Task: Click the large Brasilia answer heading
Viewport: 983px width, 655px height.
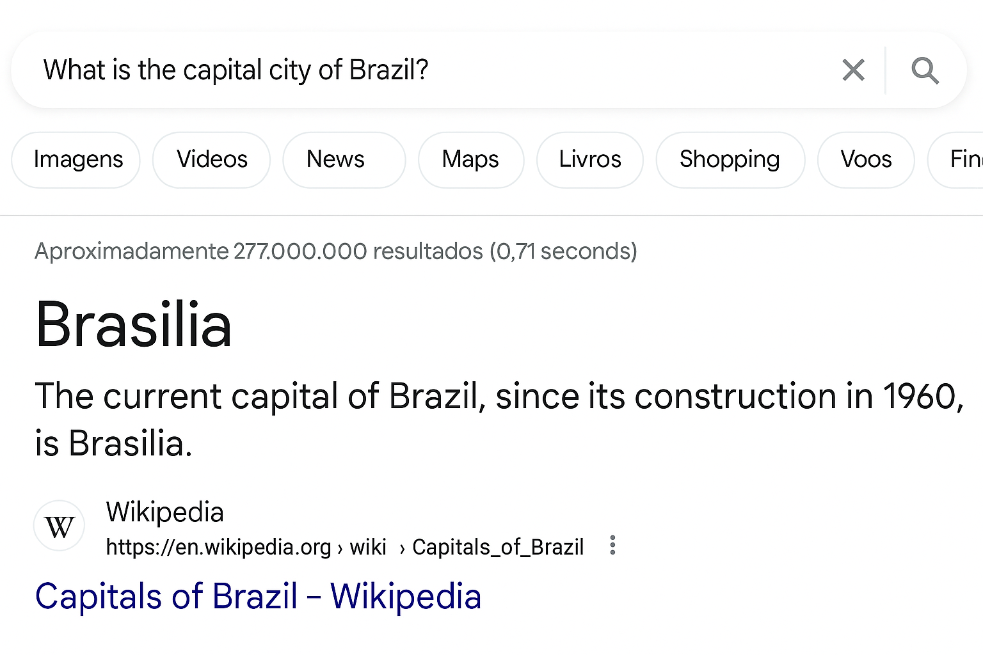Action: click(x=133, y=324)
